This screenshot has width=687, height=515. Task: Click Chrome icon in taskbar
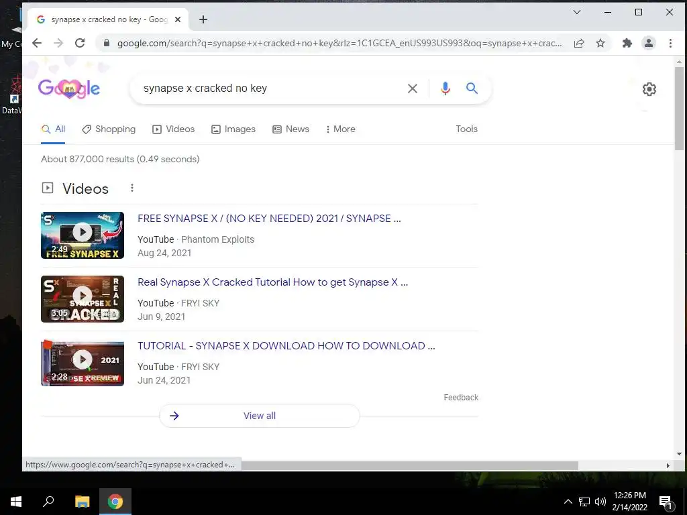(x=115, y=502)
